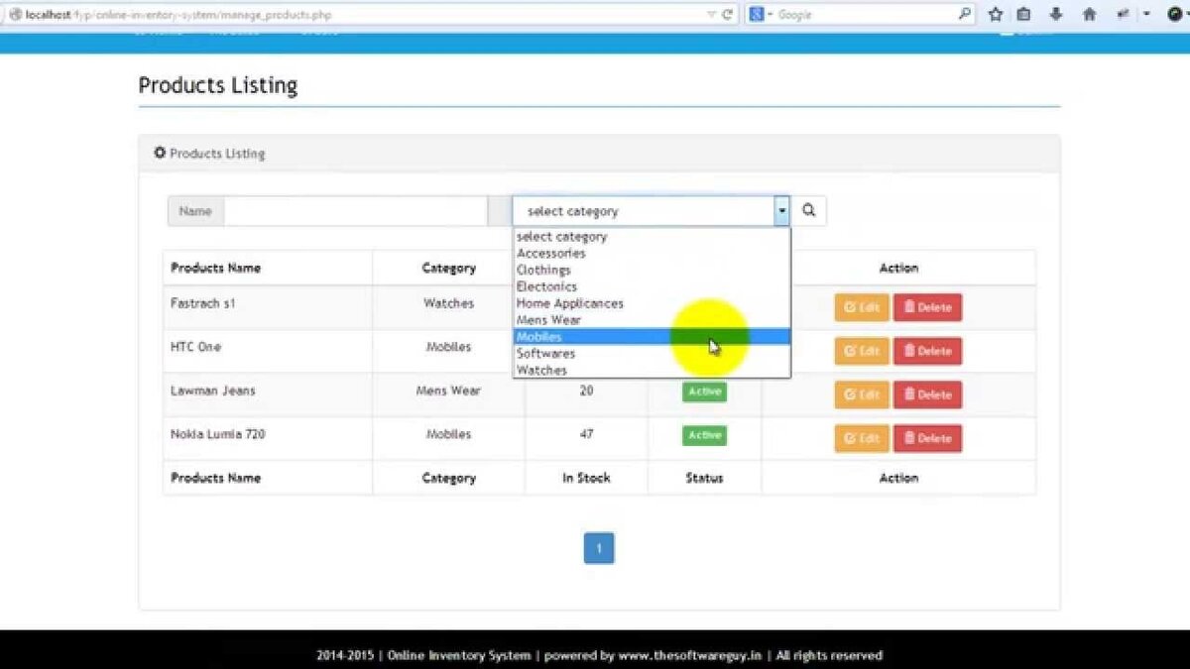Click Active status badge for Lawman Jeans
Image resolution: width=1190 pixels, height=669 pixels.
[x=704, y=391]
